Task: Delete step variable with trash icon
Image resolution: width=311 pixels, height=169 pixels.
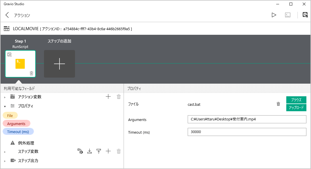Action: coord(119,151)
